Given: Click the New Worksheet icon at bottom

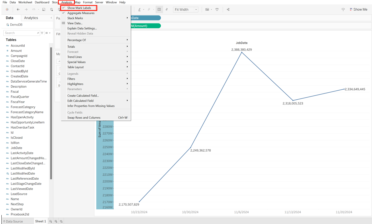Looking at the screenshot, I should point(51,221).
